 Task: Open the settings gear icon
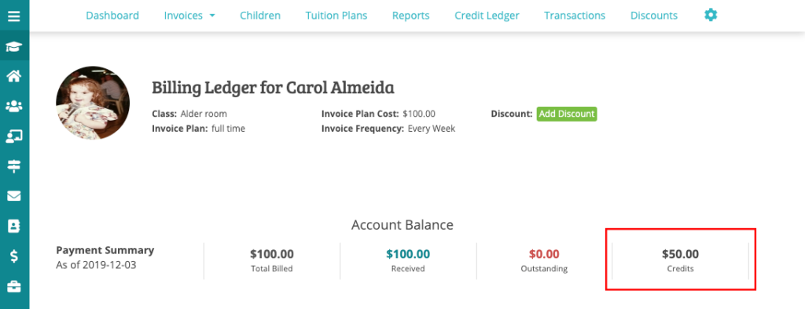[x=711, y=15]
